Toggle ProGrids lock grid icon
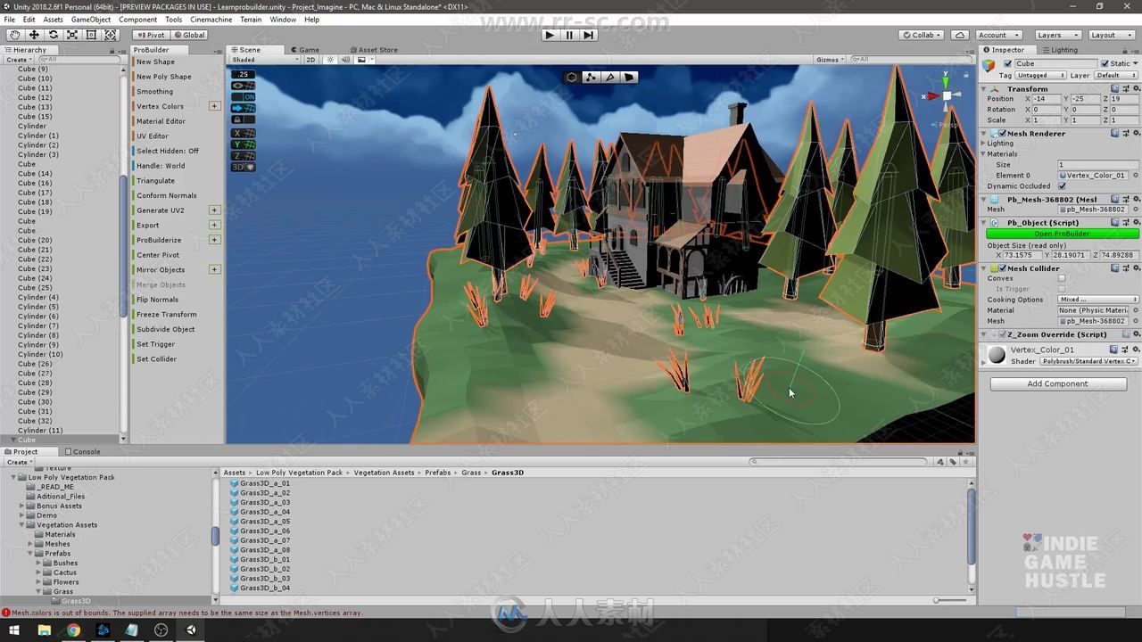This screenshot has height=642, width=1142. click(243, 119)
